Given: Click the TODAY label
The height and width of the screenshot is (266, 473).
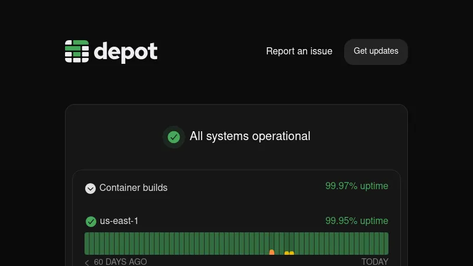Looking at the screenshot, I should coord(375,262).
